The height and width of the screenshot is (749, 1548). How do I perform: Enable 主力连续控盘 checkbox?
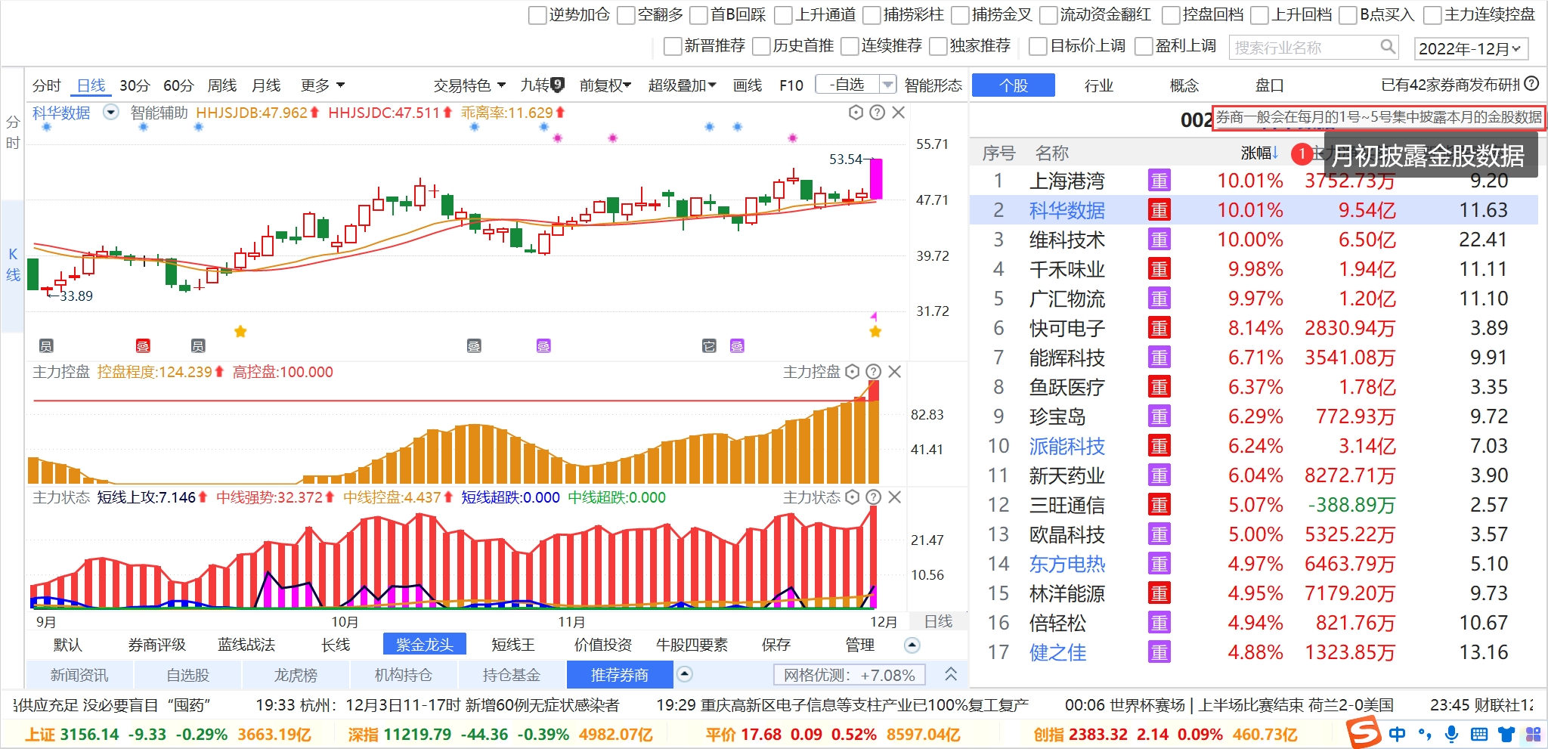coord(1432,15)
